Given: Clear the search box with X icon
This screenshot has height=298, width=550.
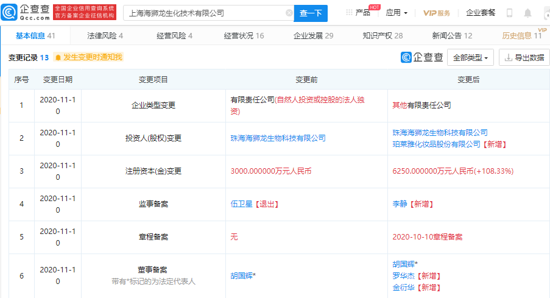Looking at the screenshot, I should [289, 13].
